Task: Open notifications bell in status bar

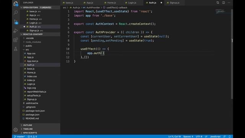Action: pyautogui.click(x=230, y=136)
